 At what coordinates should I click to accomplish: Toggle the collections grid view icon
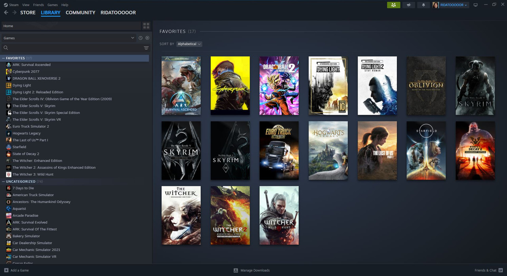146,26
